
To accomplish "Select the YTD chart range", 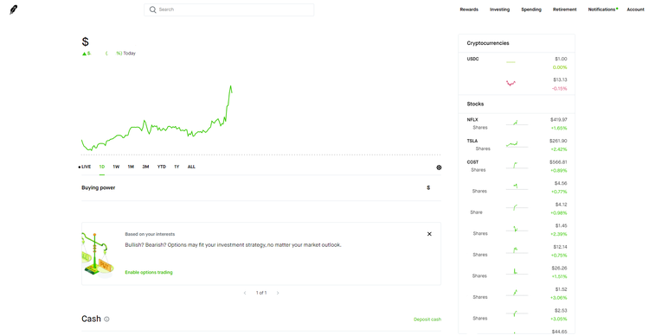I will point(162,167).
